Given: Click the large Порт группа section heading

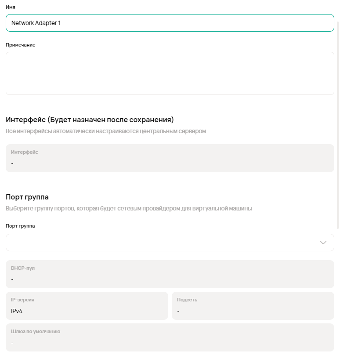Looking at the screenshot, I should (27, 197).
